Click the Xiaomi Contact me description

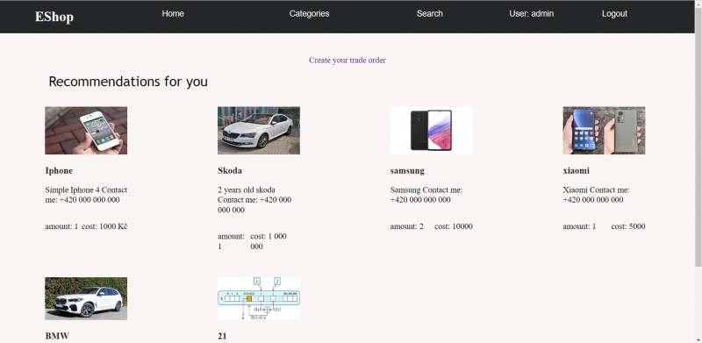[x=597, y=195]
